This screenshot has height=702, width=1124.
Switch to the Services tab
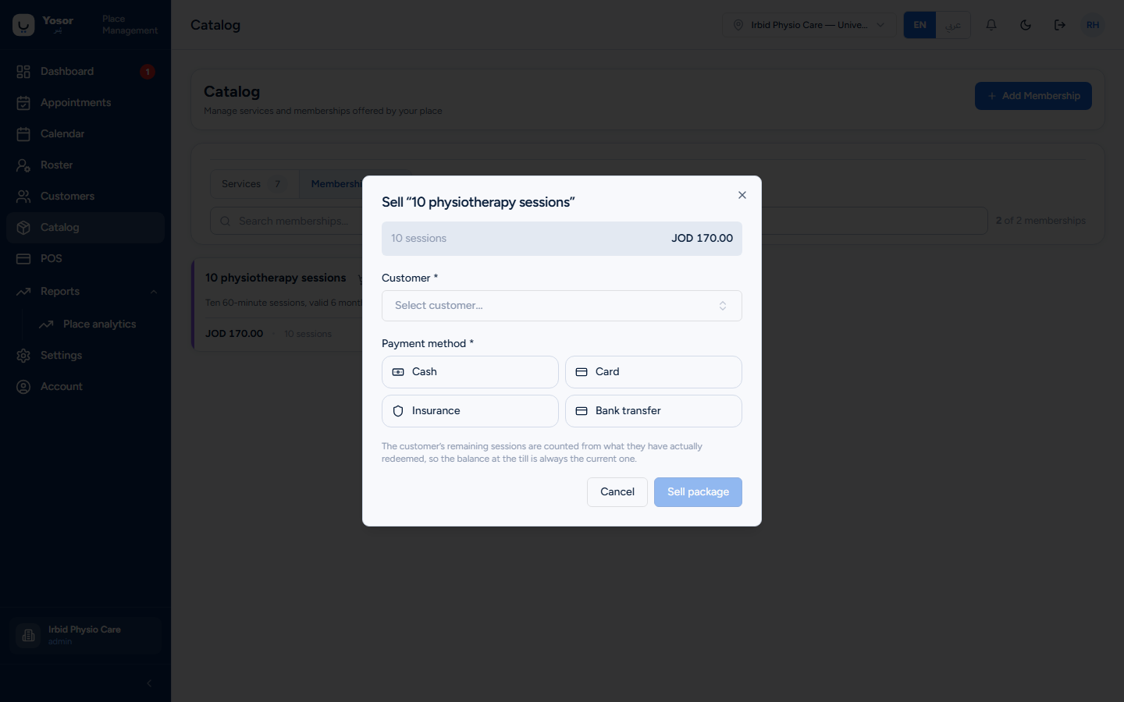click(x=254, y=184)
